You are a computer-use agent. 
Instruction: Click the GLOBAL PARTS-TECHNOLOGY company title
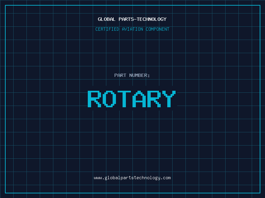pos(132,19)
